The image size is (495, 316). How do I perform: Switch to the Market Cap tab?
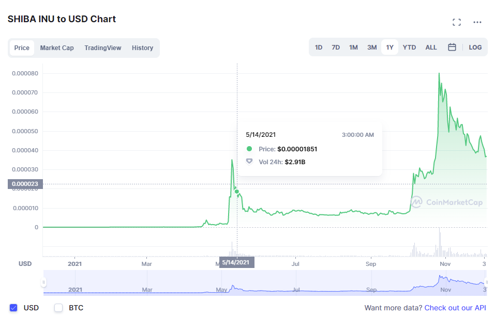point(57,48)
